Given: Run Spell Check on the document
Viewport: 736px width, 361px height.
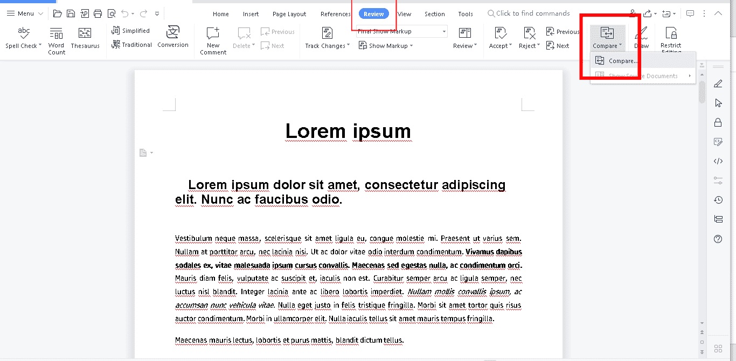Looking at the screenshot, I should [23, 38].
